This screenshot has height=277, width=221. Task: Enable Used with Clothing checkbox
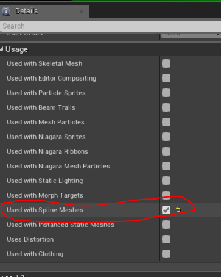[x=166, y=254]
